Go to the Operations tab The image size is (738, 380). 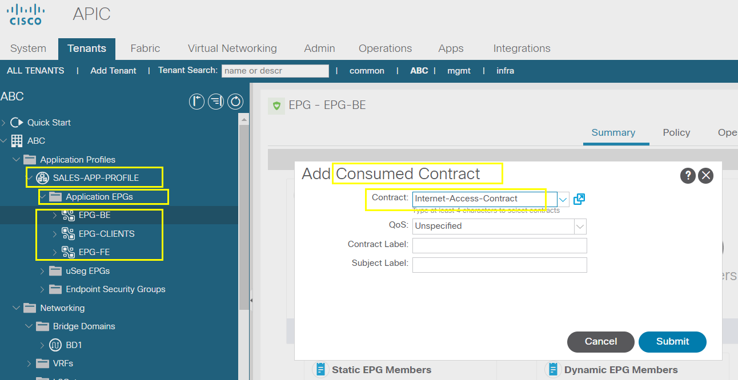coord(385,48)
